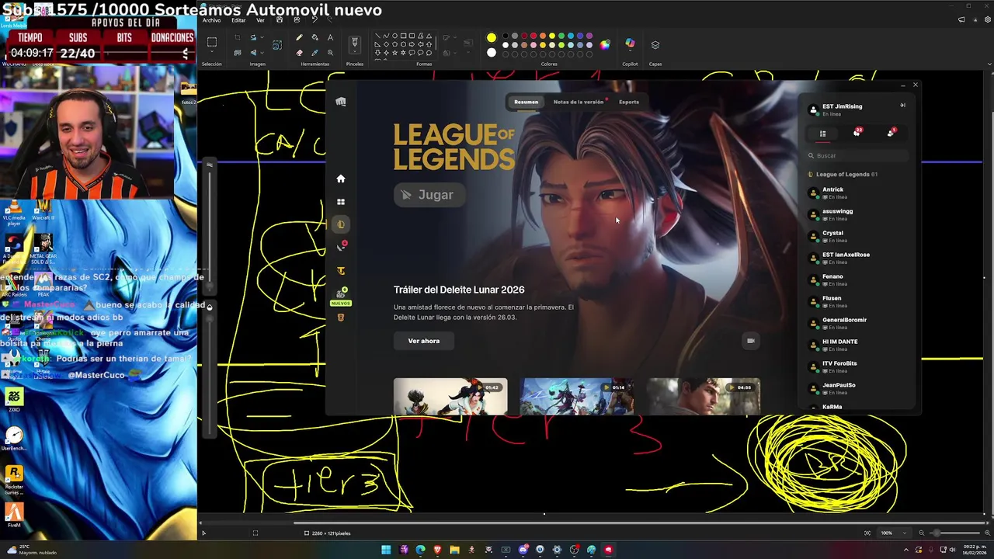The height and width of the screenshot is (559, 994).
Task: Select the Legends of Runeterra sidebar icon
Action: (340, 318)
